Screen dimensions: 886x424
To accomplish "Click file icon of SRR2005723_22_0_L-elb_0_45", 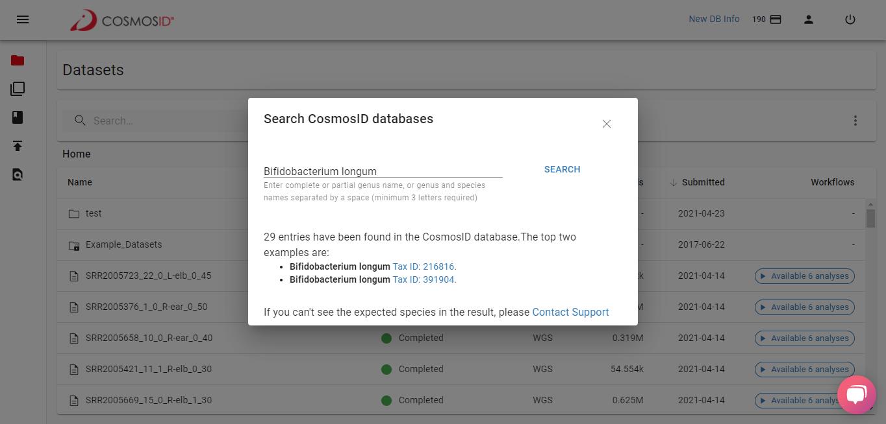I will coord(74,276).
